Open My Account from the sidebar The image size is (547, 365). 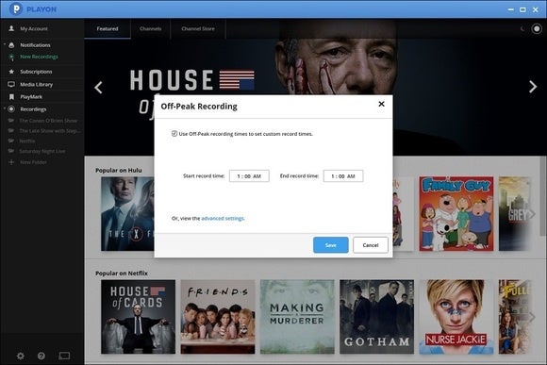pos(34,28)
